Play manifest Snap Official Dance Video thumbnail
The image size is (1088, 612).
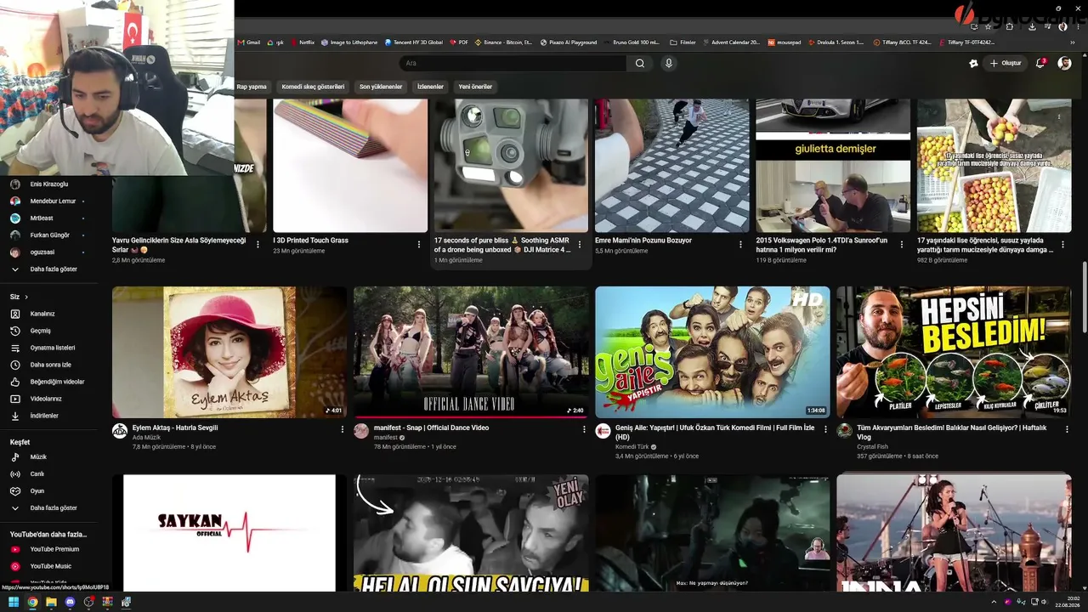click(471, 352)
